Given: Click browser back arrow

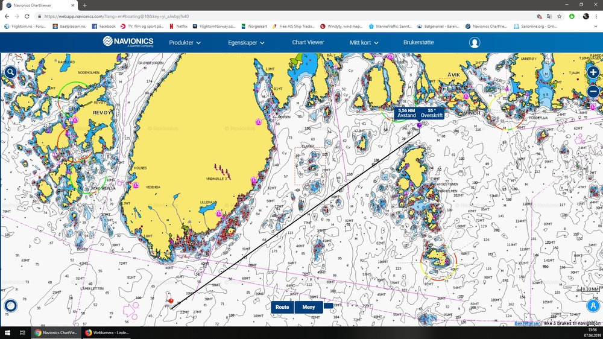Looking at the screenshot, I should pyautogui.click(x=7, y=16).
